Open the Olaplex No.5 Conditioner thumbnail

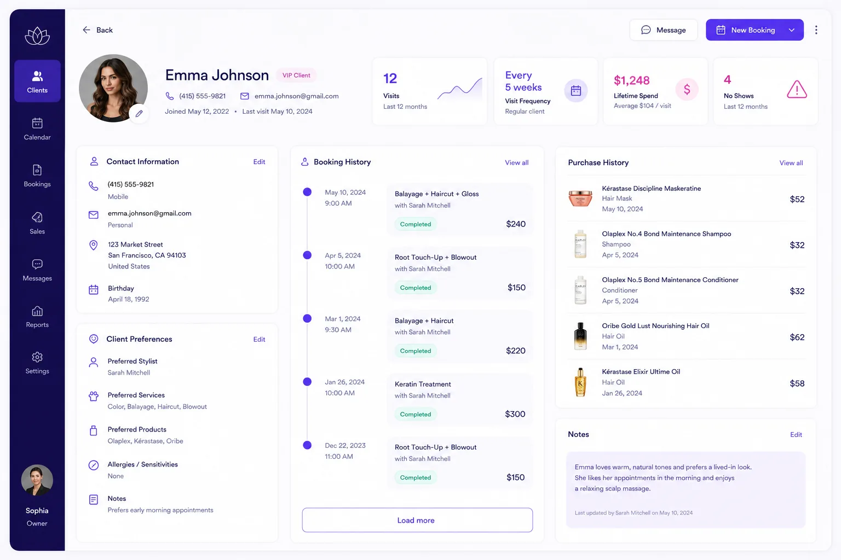pos(580,290)
